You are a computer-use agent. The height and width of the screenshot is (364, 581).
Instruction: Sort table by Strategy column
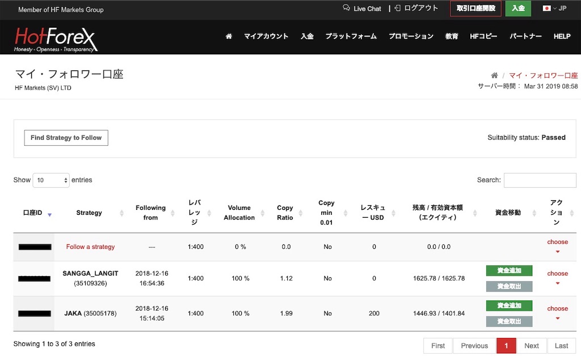(121, 213)
